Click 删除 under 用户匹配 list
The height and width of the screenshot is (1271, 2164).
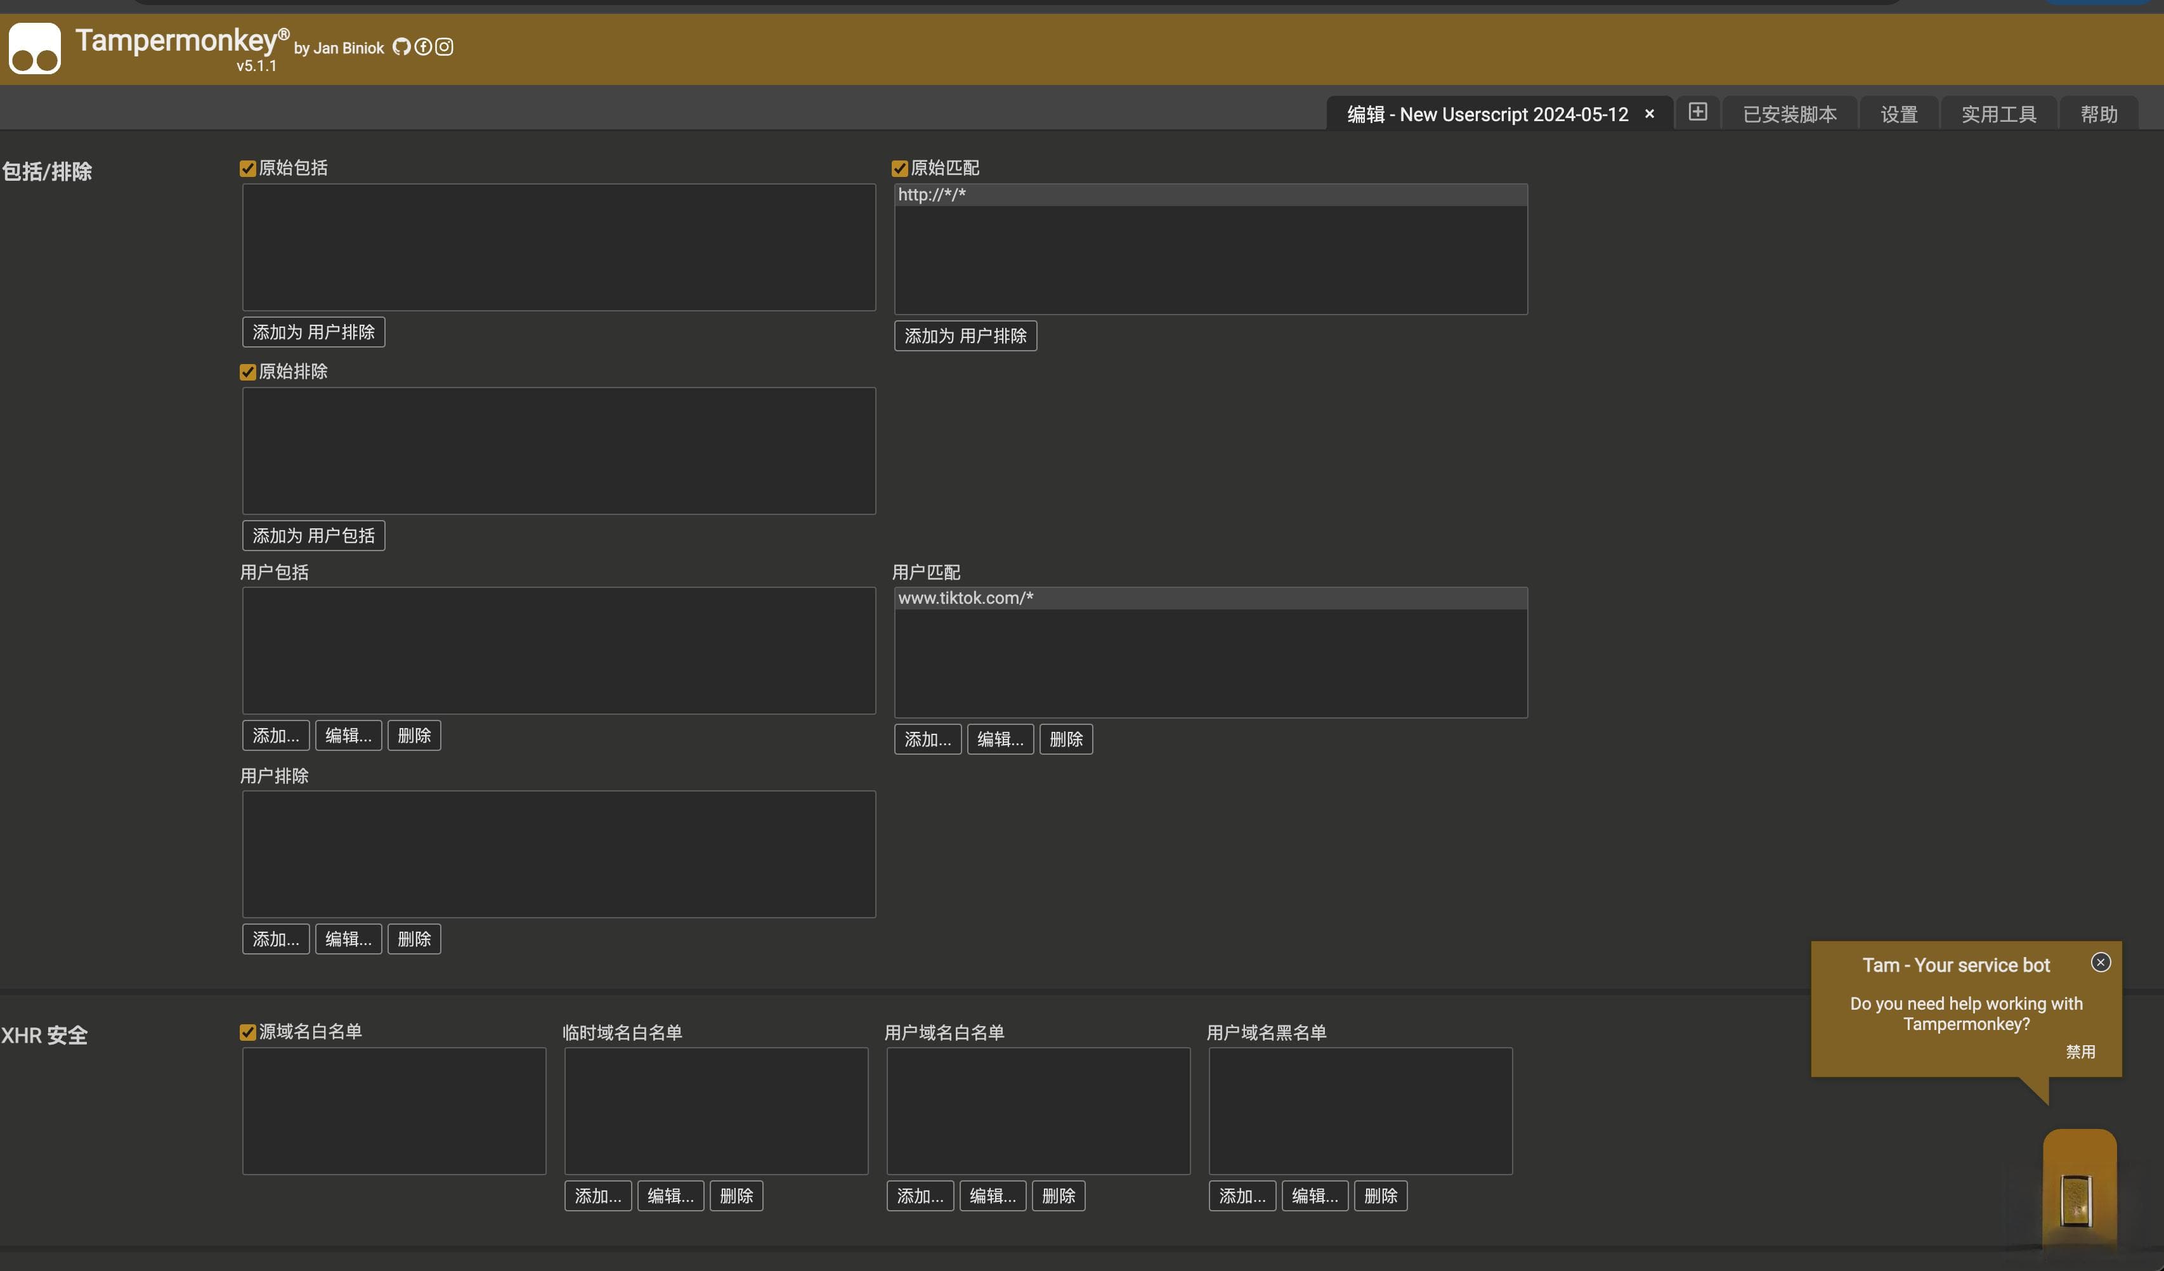[1066, 738]
